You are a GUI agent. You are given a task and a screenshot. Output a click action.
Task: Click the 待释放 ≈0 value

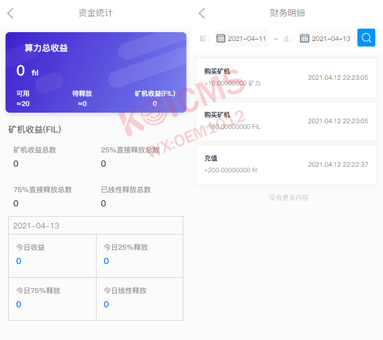point(82,98)
